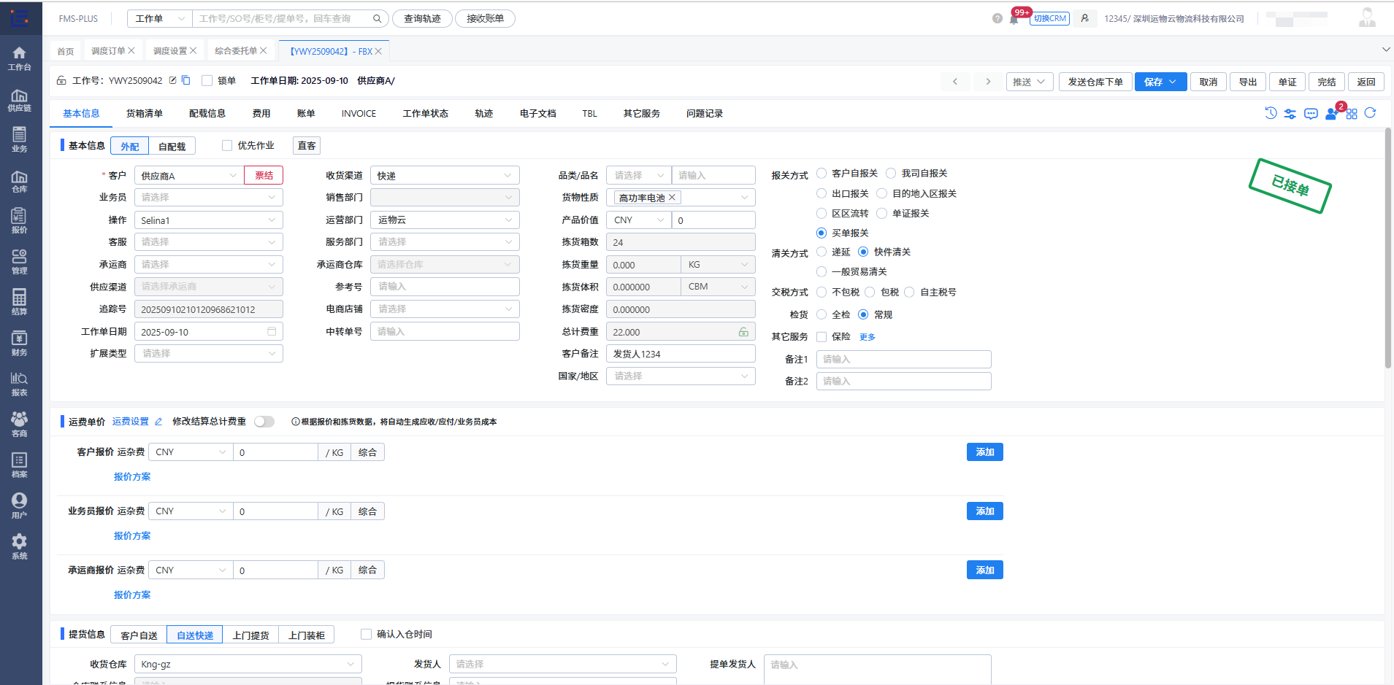1394x685 pixels.
Task: Open the 收货渠道 dropdown showing 快递
Action: (x=444, y=174)
